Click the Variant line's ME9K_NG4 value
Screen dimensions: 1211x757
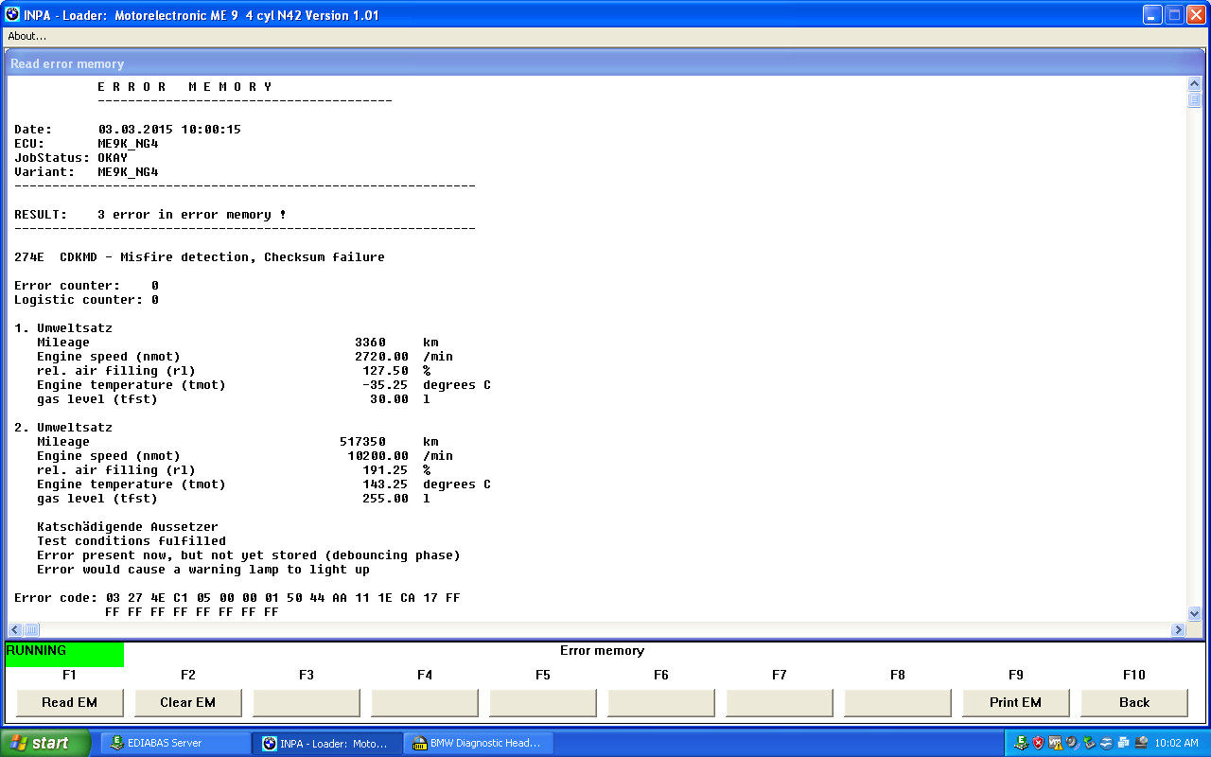tap(128, 171)
